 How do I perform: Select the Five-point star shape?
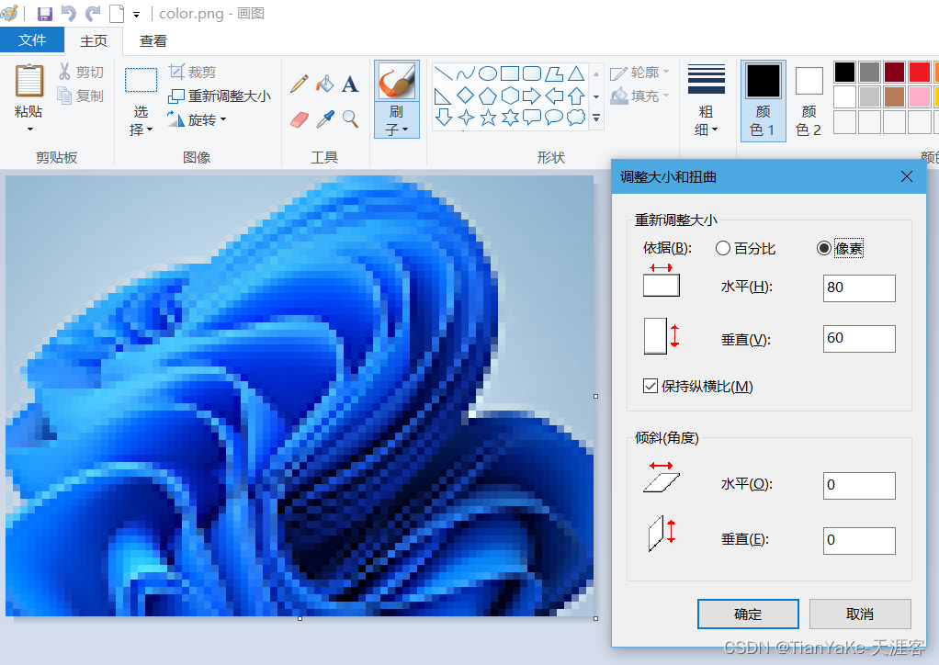click(488, 118)
